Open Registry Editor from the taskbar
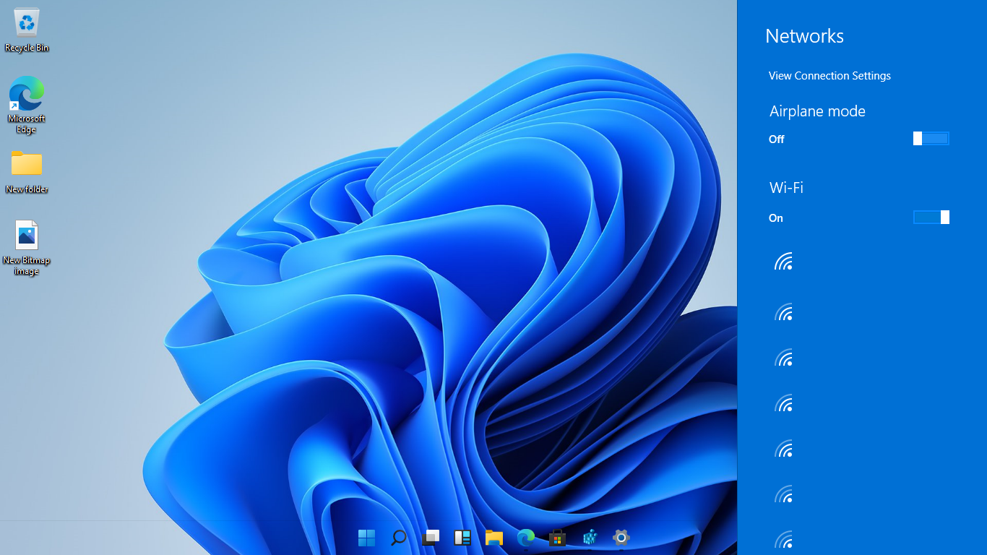 [590, 538]
